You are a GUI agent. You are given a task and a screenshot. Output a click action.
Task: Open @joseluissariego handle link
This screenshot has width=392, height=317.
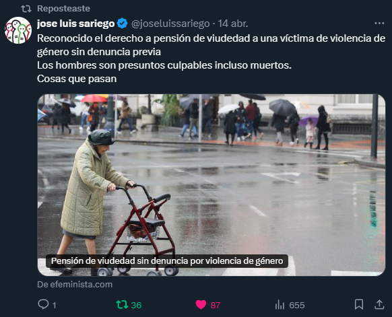pos(170,24)
